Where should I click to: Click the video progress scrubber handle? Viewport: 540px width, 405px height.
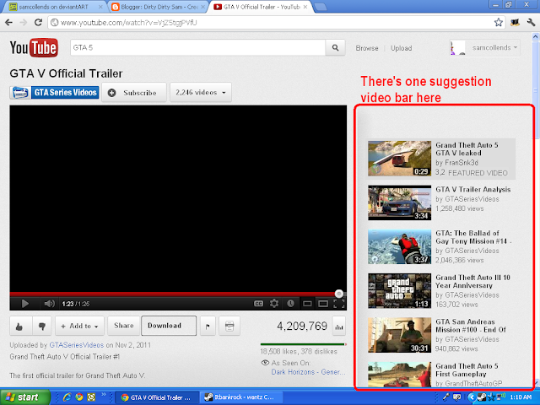click(339, 294)
